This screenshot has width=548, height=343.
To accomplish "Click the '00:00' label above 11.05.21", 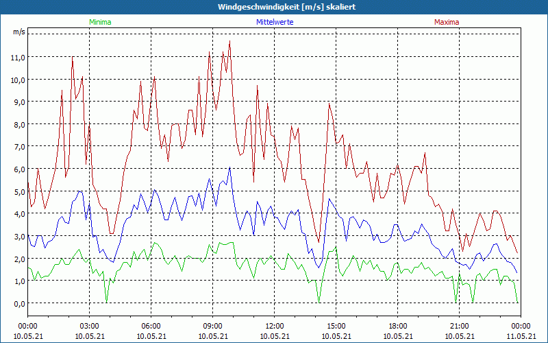I will coord(521,327).
